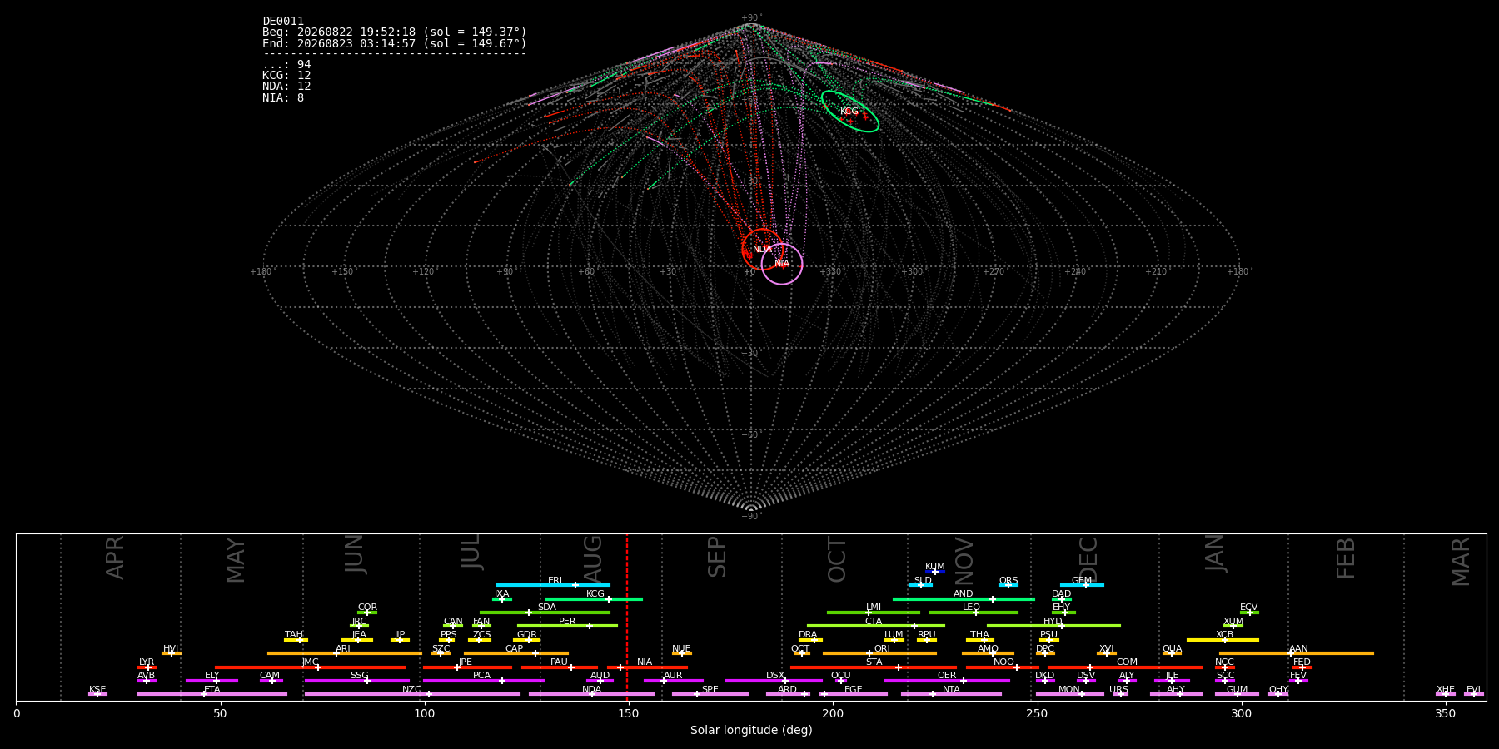Image resolution: width=1499 pixels, height=749 pixels.
Task: Click the DEC month label in the timeline
Action: (x=1088, y=559)
